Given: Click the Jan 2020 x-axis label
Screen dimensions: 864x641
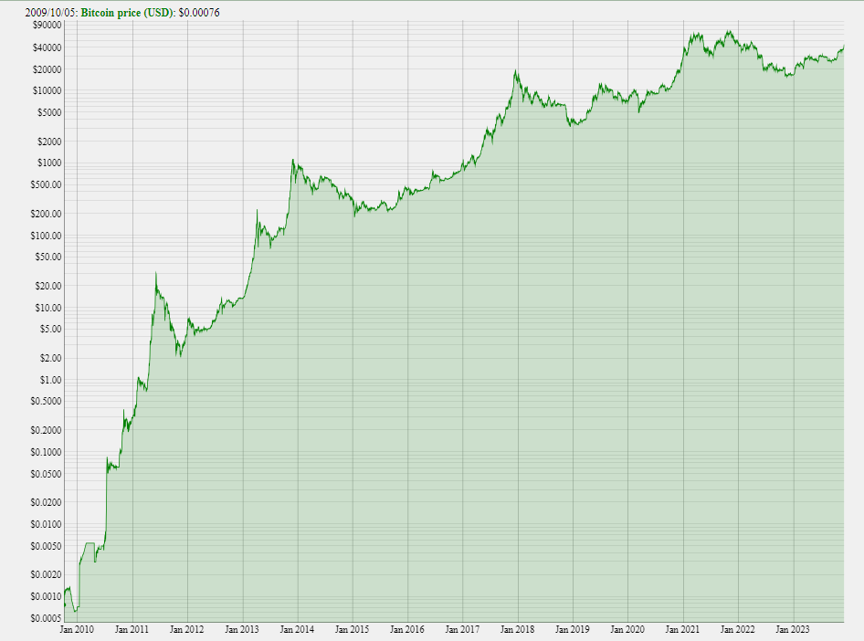Looking at the screenshot, I should coord(627,629).
